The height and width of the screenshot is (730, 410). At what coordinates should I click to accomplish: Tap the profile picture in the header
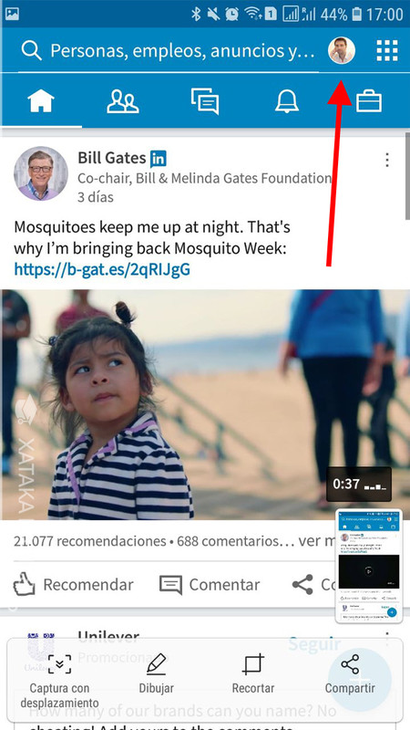tap(341, 50)
